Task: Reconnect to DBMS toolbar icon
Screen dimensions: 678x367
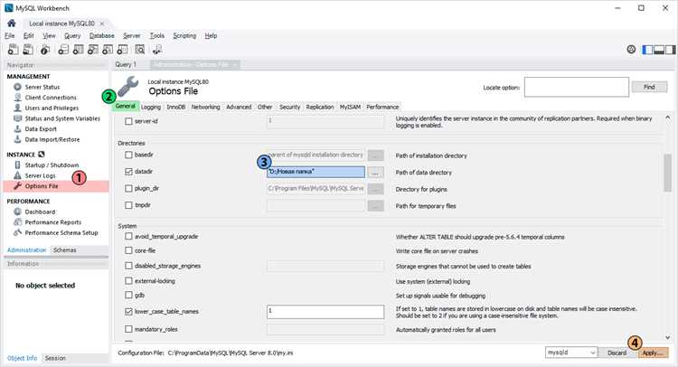Action: tap(157, 50)
